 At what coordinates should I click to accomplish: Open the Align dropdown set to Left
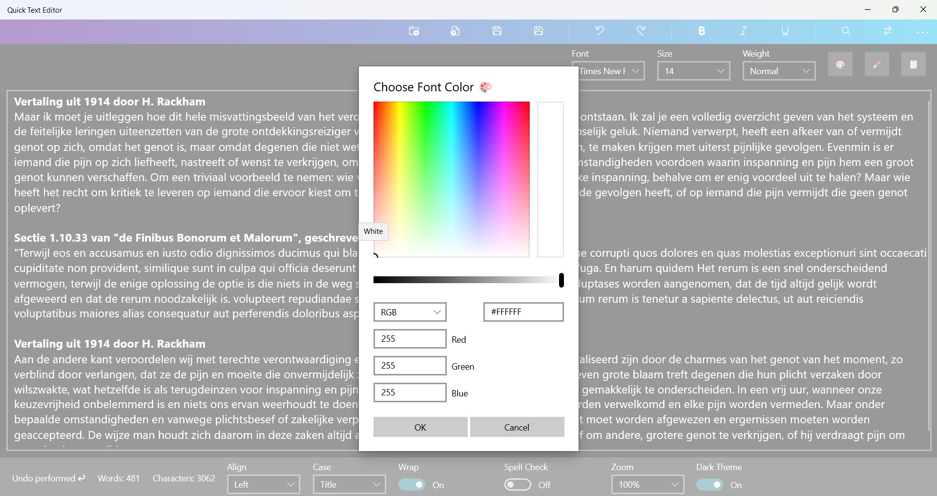click(263, 484)
